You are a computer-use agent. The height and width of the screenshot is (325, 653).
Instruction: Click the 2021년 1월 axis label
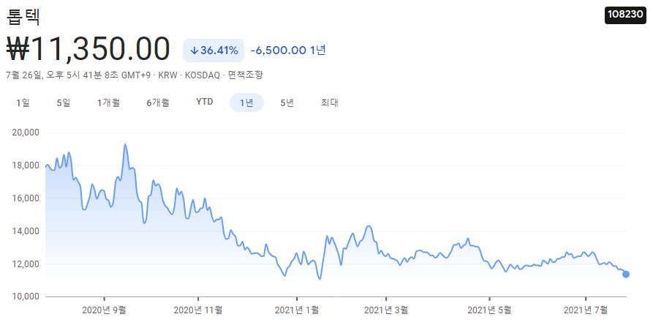296,310
